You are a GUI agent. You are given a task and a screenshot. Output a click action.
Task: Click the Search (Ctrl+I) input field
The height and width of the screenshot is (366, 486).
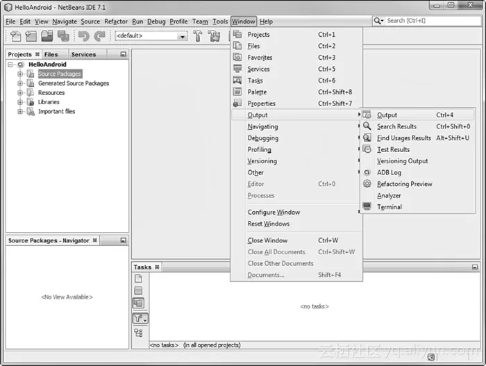point(427,21)
